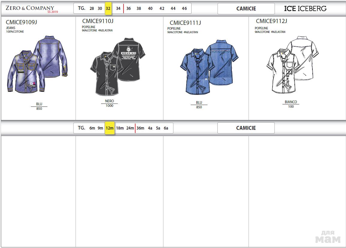Open the black CMICE9110J shirt image
The image size is (346, 248).
pyautogui.click(x=118, y=66)
